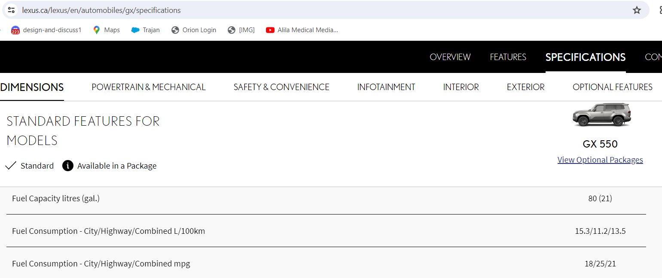
Task: Click the Standard checkmark legend icon
Action: pos(11,166)
